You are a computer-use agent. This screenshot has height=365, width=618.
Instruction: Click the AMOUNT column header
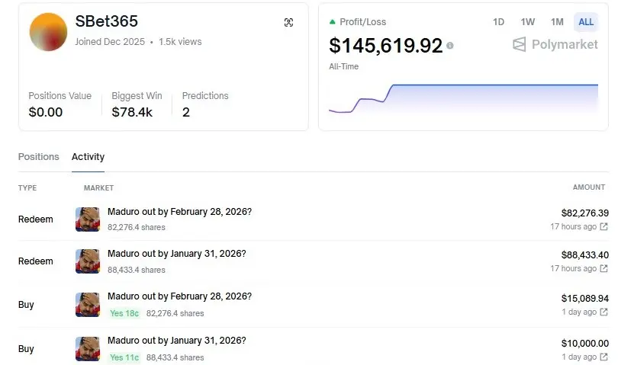[589, 187]
